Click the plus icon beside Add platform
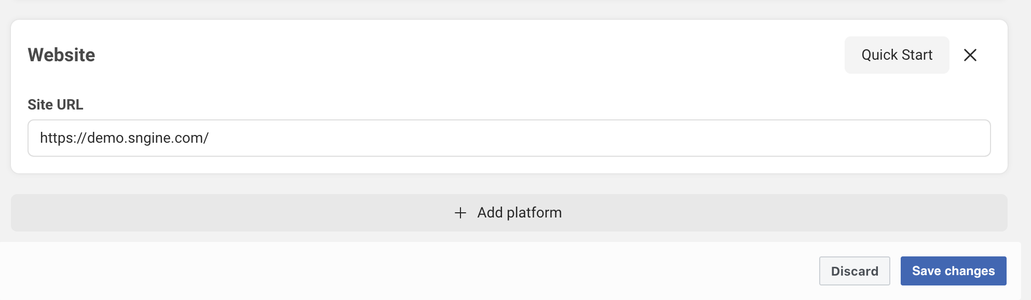 point(460,213)
